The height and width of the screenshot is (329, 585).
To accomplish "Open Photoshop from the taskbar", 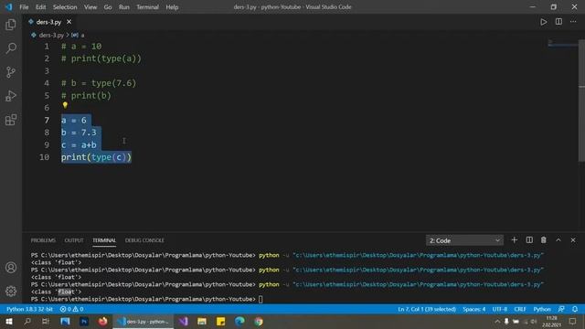I will coord(84,321).
